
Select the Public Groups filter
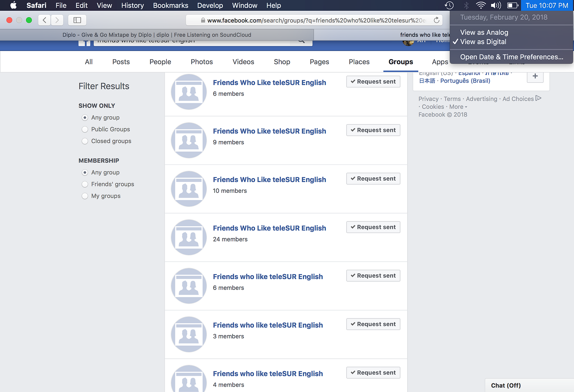(85, 129)
